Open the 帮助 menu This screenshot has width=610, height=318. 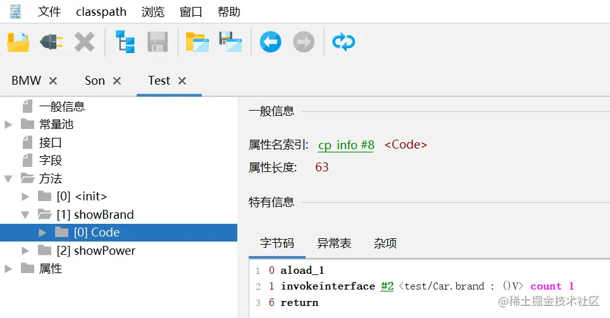[229, 11]
